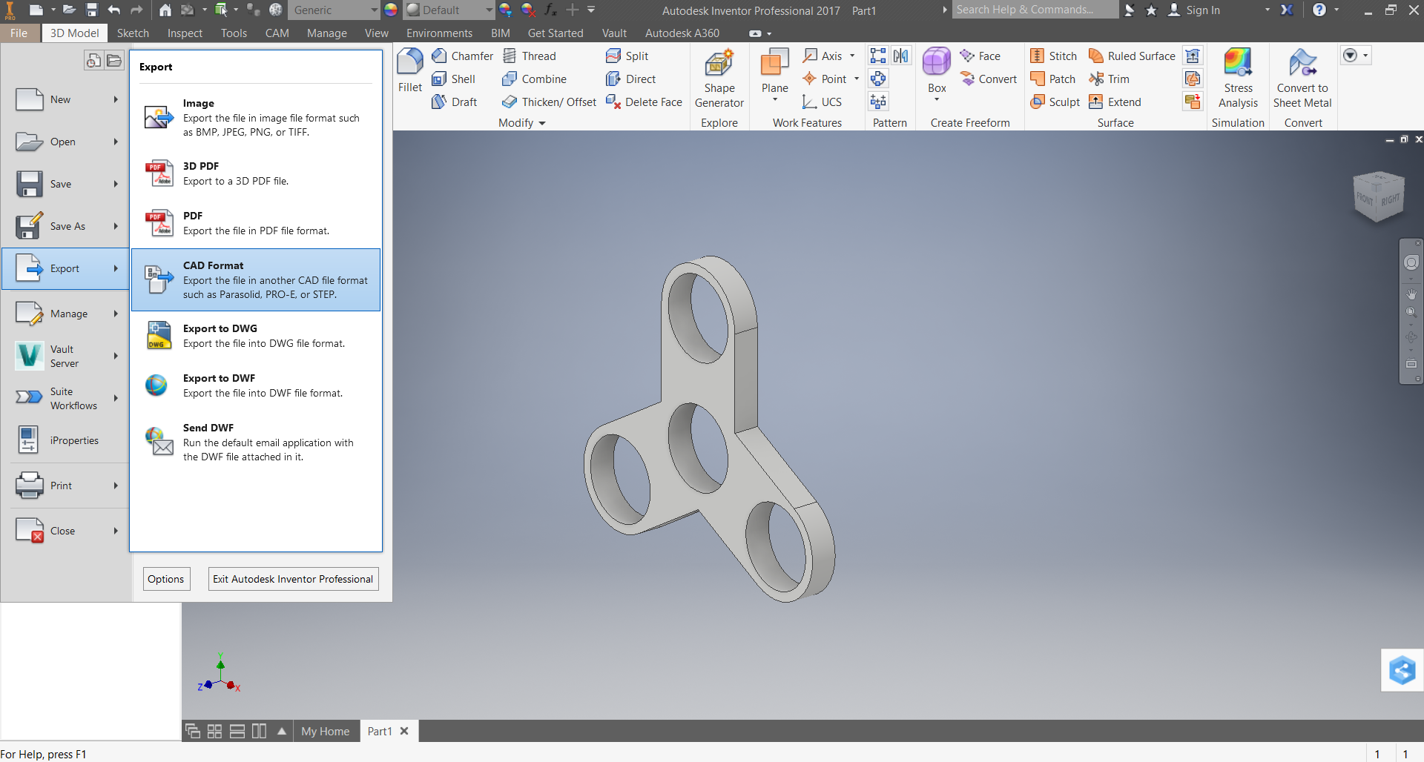This screenshot has height=762, width=1424.
Task: Close the Part1 document tab
Action: [404, 731]
